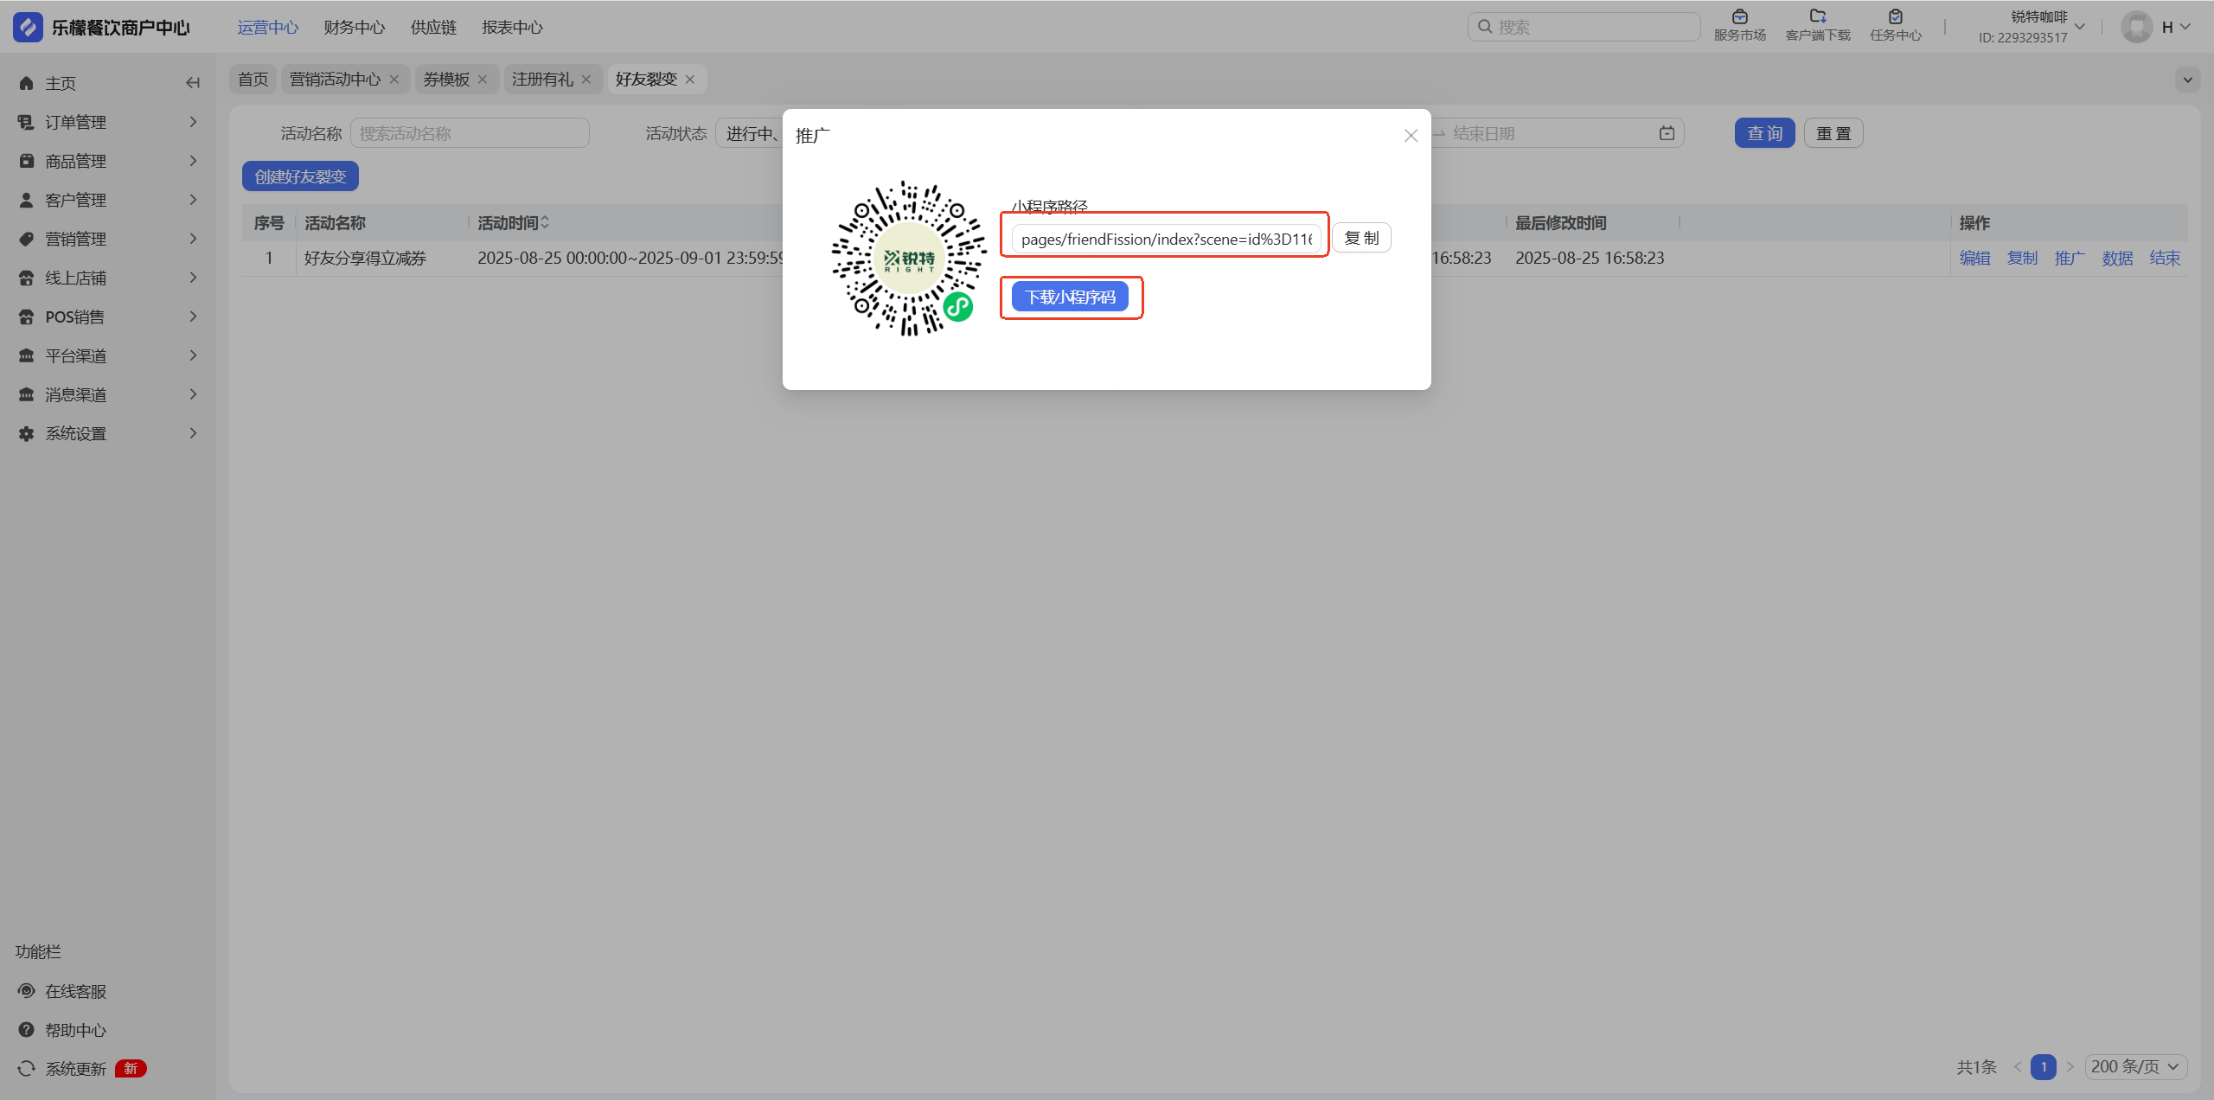
Task: Click the 订单管理 sidebar icon
Action: pos(27,122)
